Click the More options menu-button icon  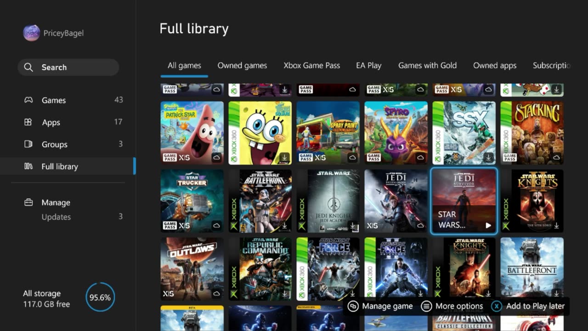coord(426,306)
